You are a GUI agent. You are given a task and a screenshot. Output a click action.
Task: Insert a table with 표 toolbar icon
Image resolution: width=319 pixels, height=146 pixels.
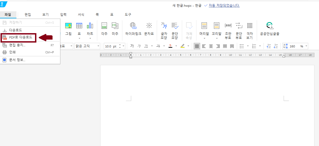point(79,29)
